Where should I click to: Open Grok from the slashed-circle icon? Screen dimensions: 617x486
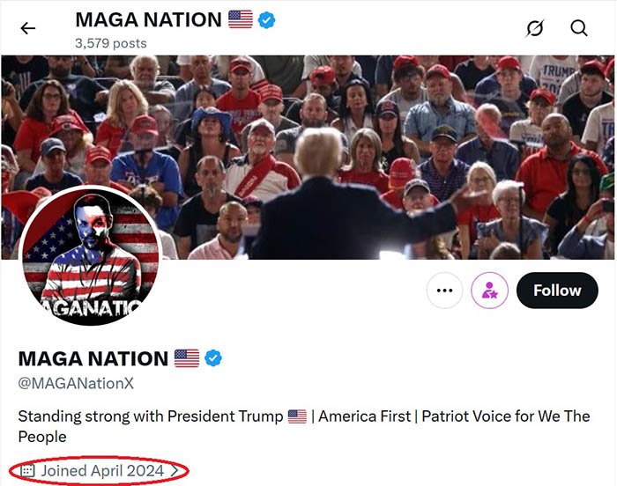tap(535, 28)
